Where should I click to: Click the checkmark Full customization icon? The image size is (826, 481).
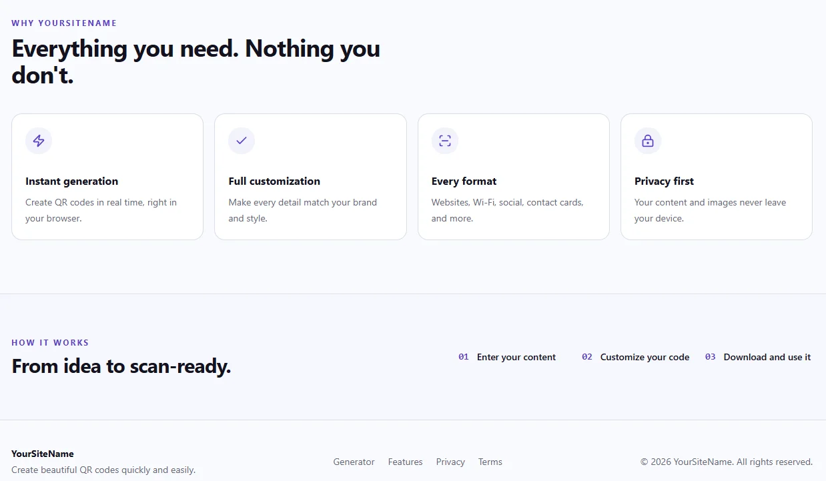(242, 141)
